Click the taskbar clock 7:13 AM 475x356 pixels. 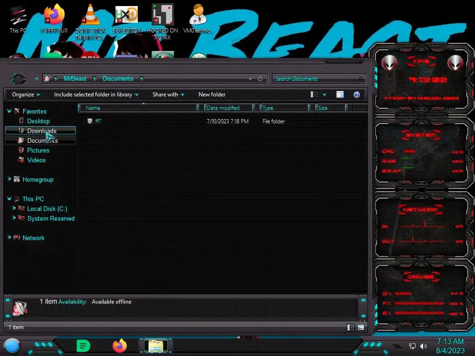pyautogui.click(x=450, y=342)
